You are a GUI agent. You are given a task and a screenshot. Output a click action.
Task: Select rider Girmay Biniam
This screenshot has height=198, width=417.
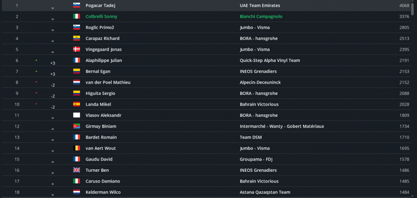101,126
